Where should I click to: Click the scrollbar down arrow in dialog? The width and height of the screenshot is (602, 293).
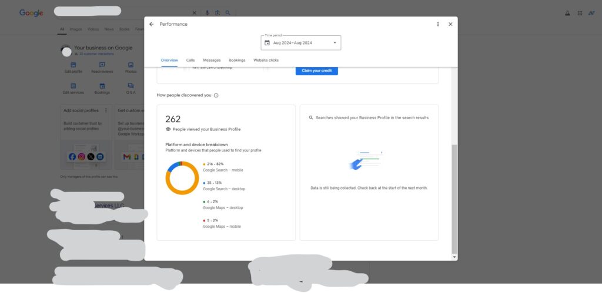(454, 257)
